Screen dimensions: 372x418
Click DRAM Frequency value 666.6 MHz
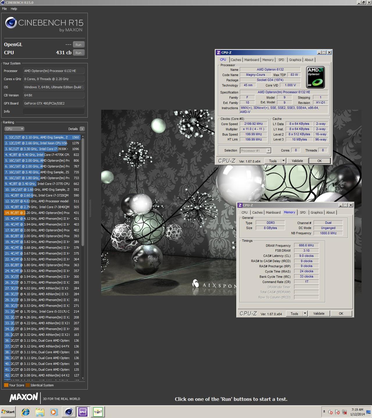(306, 245)
